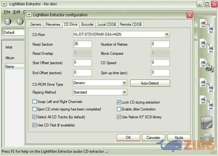Expand the CD-ROM Drive Type dropdown
218x156 pixels.
(124, 83)
